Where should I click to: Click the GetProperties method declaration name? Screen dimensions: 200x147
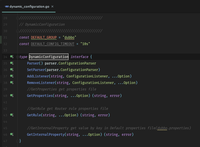tap(40, 96)
